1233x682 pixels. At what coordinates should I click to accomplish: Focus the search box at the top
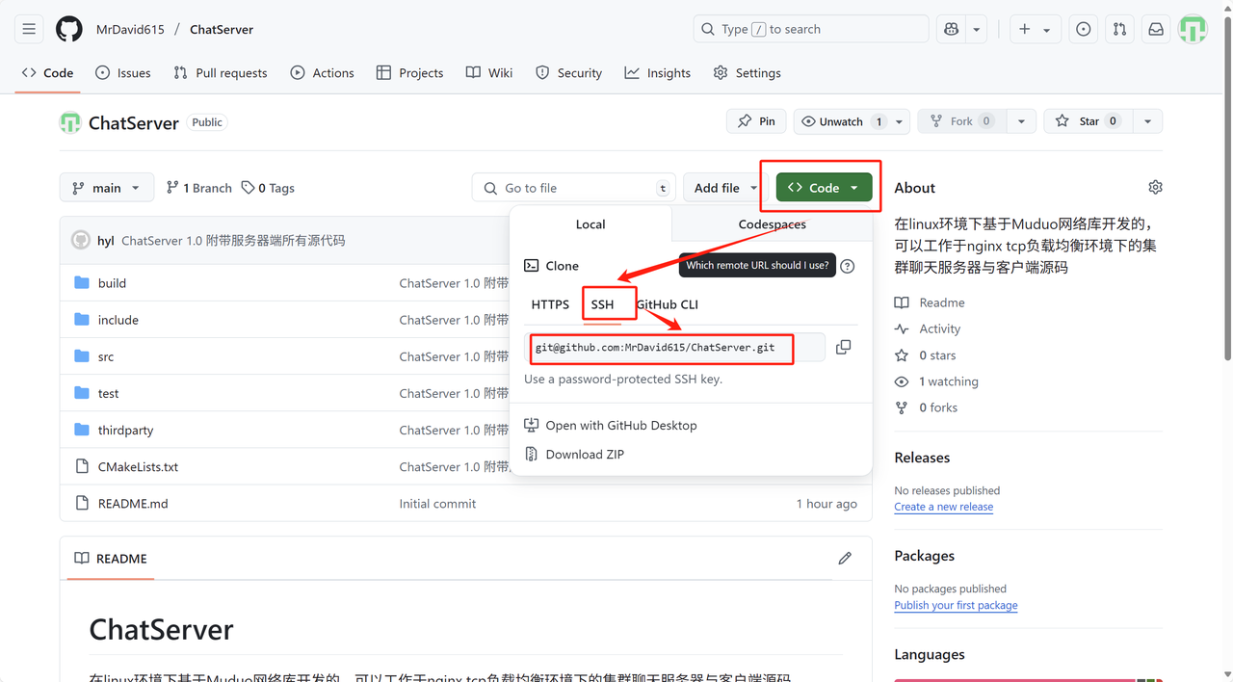[811, 29]
